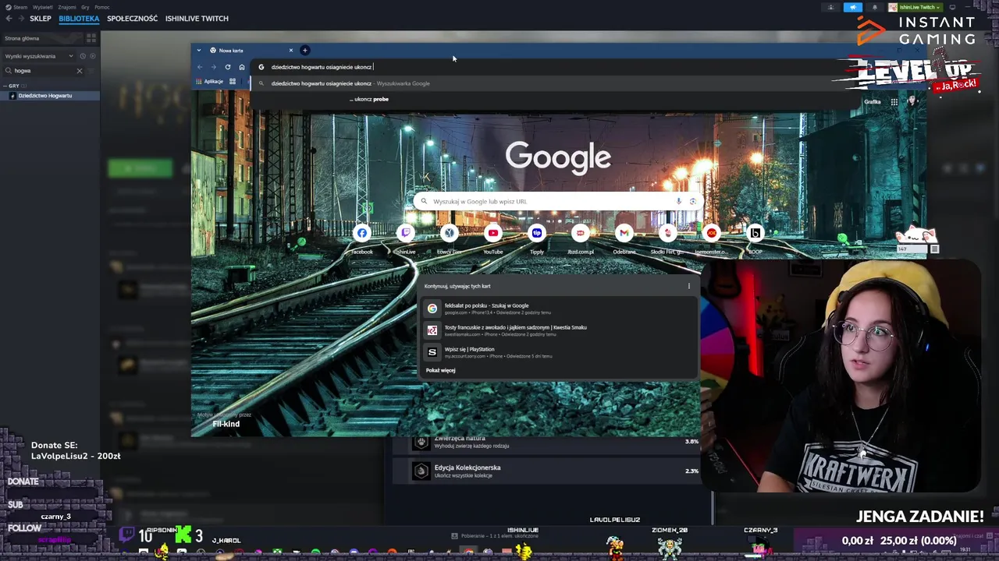Open Steam's Pobieranie download status bar

495,536
